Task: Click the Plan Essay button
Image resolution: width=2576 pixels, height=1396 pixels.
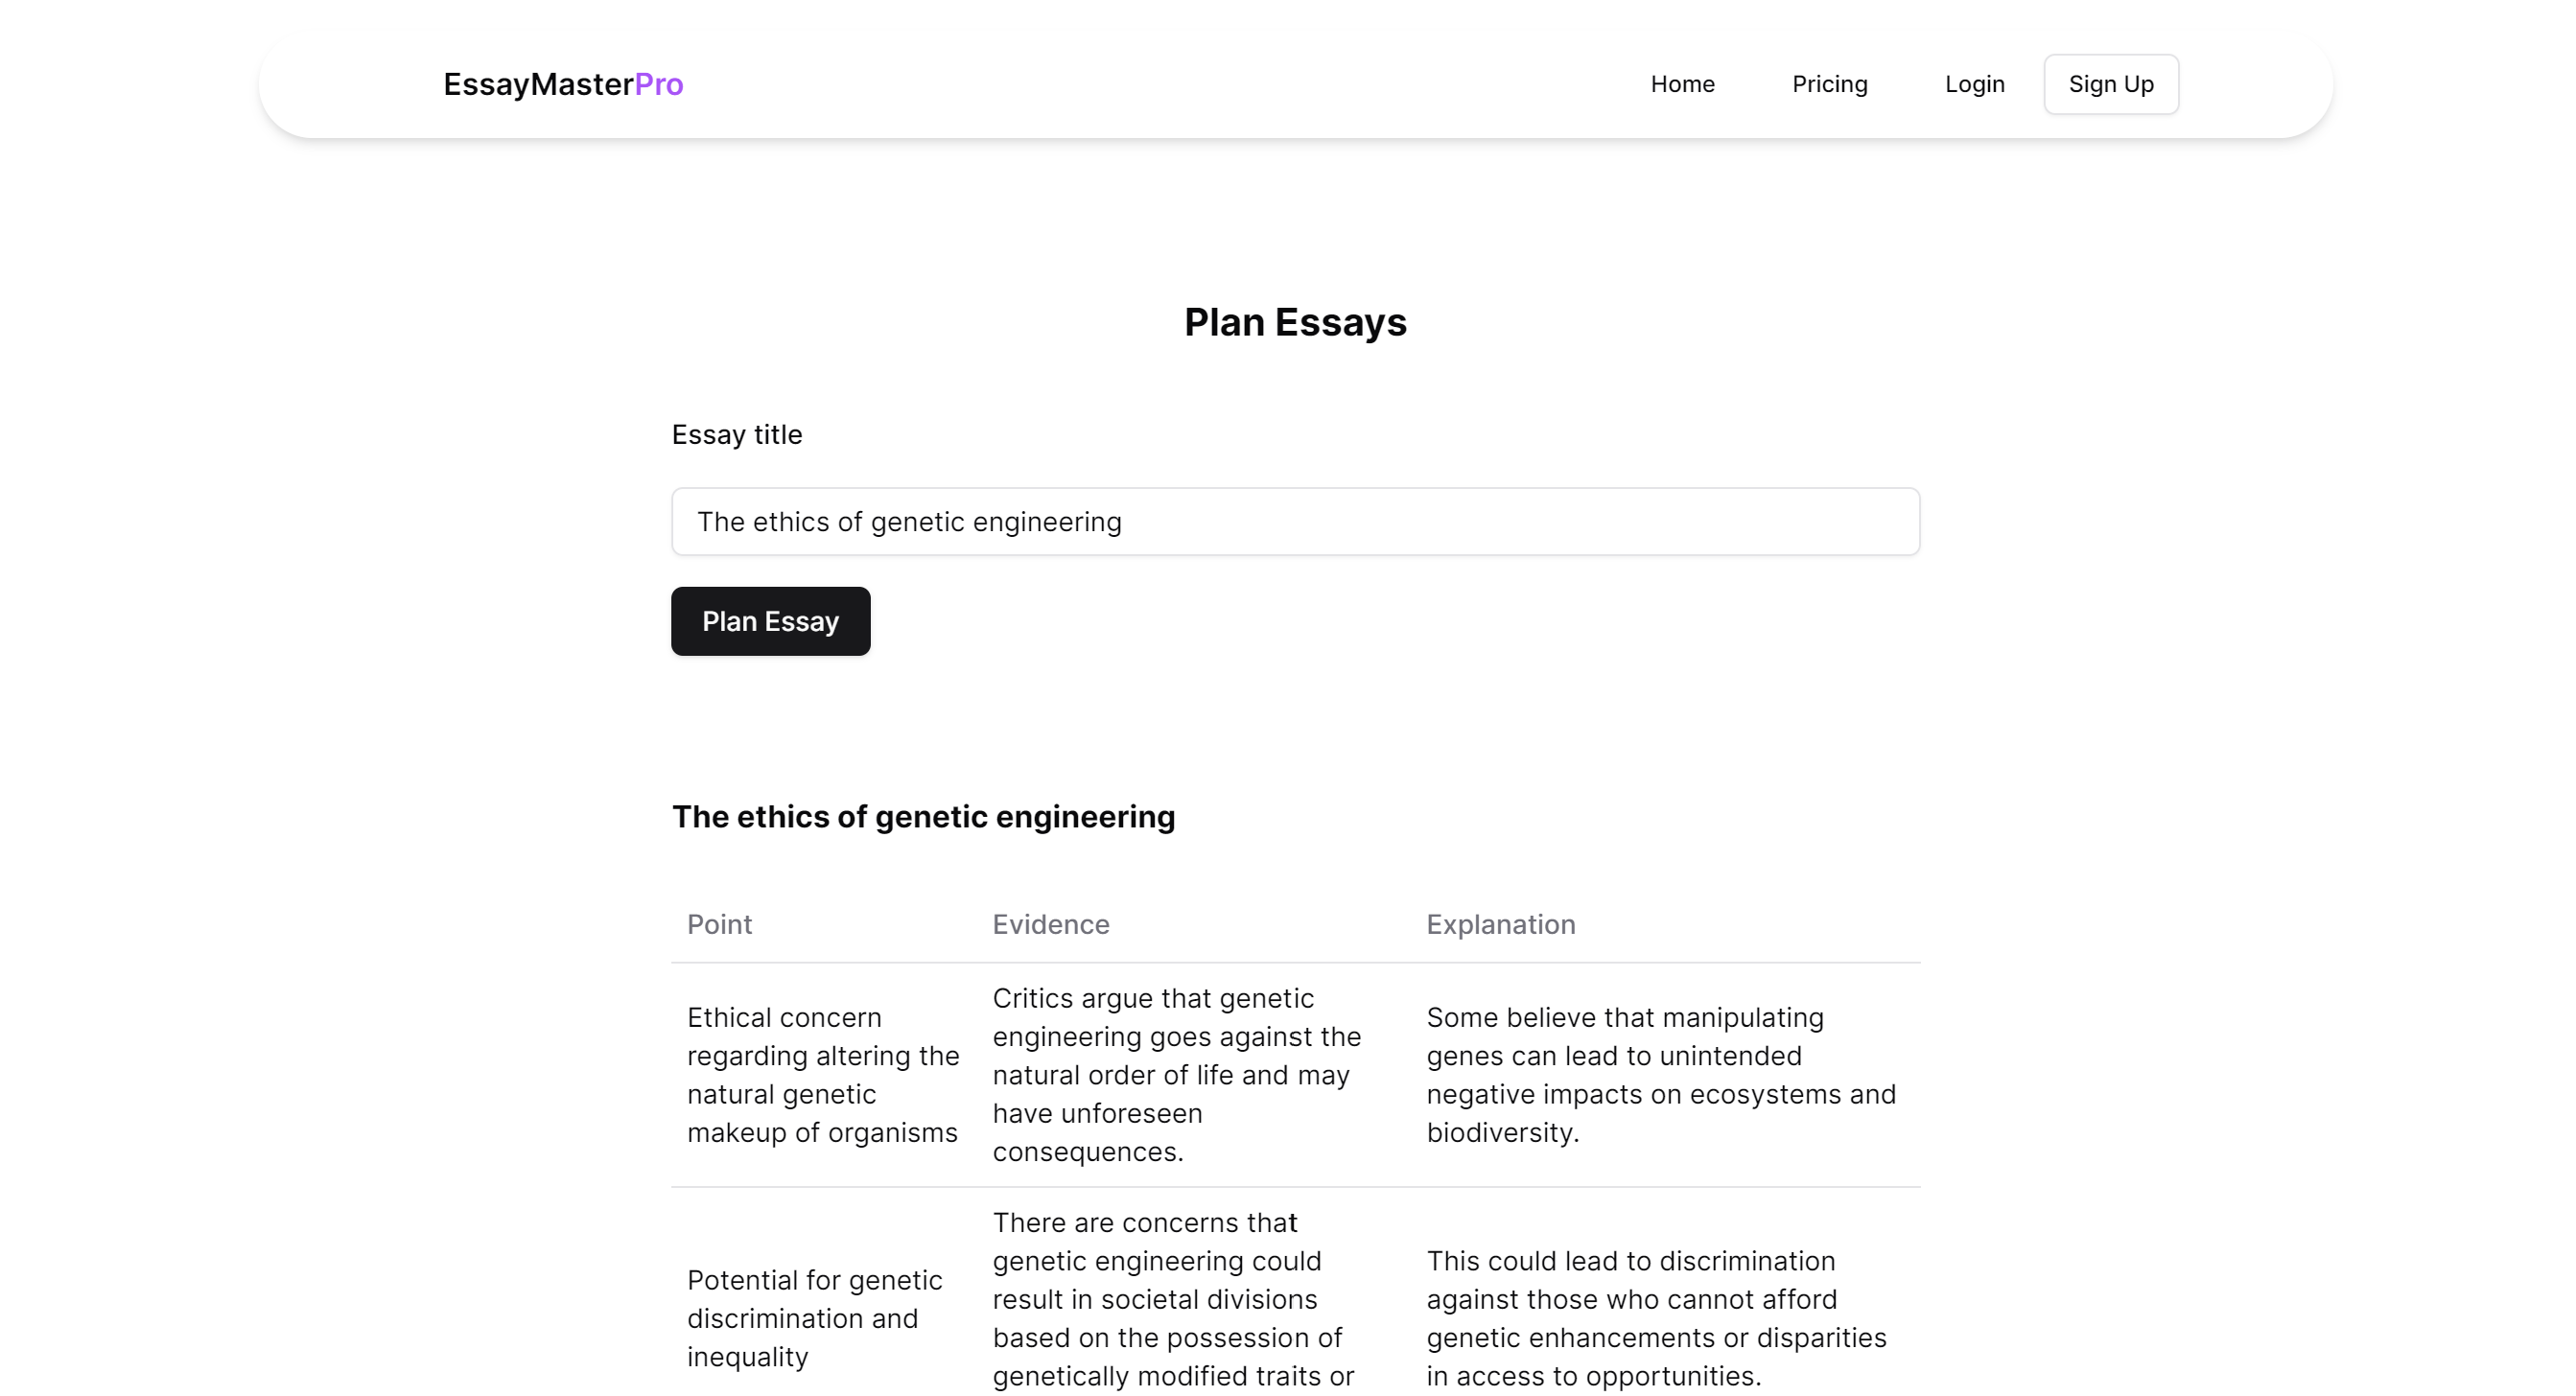Action: coord(770,621)
